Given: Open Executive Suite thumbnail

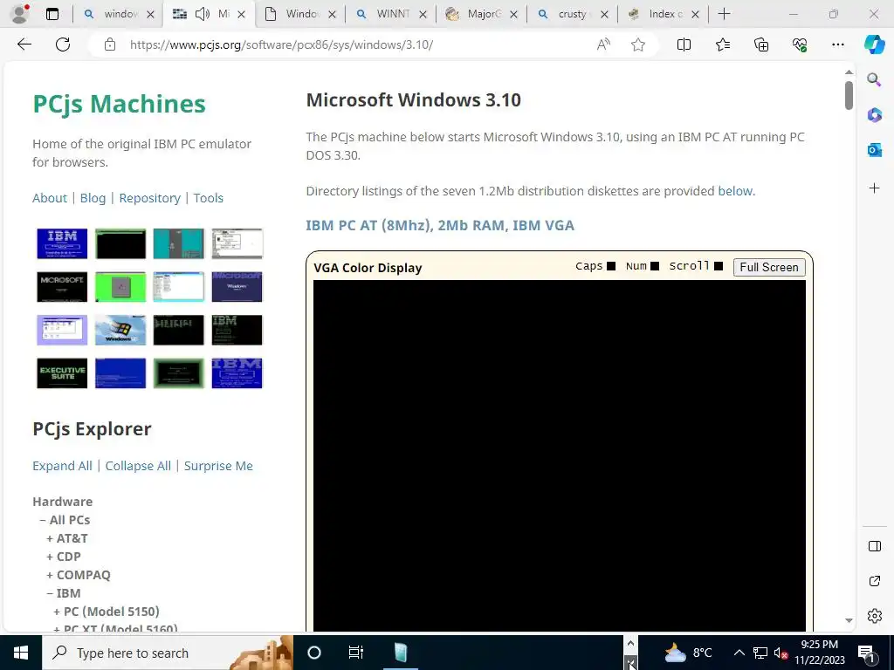Looking at the screenshot, I should [x=62, y=373].
